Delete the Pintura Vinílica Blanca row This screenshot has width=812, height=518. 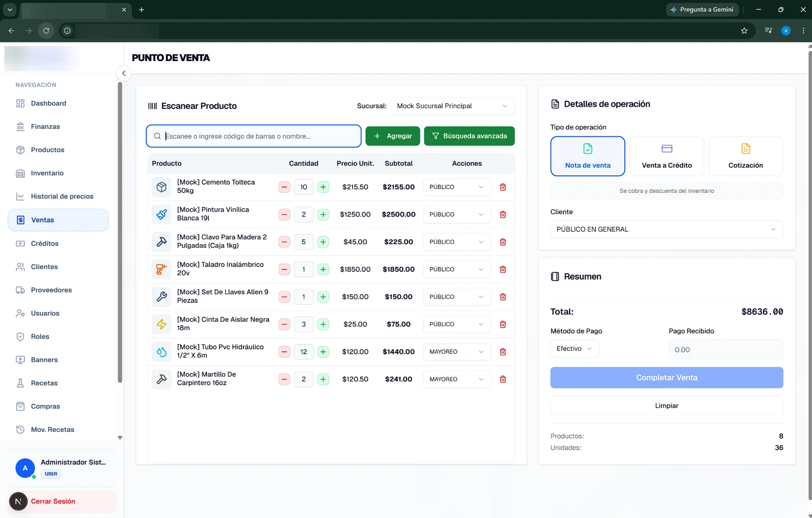[503, 215]
